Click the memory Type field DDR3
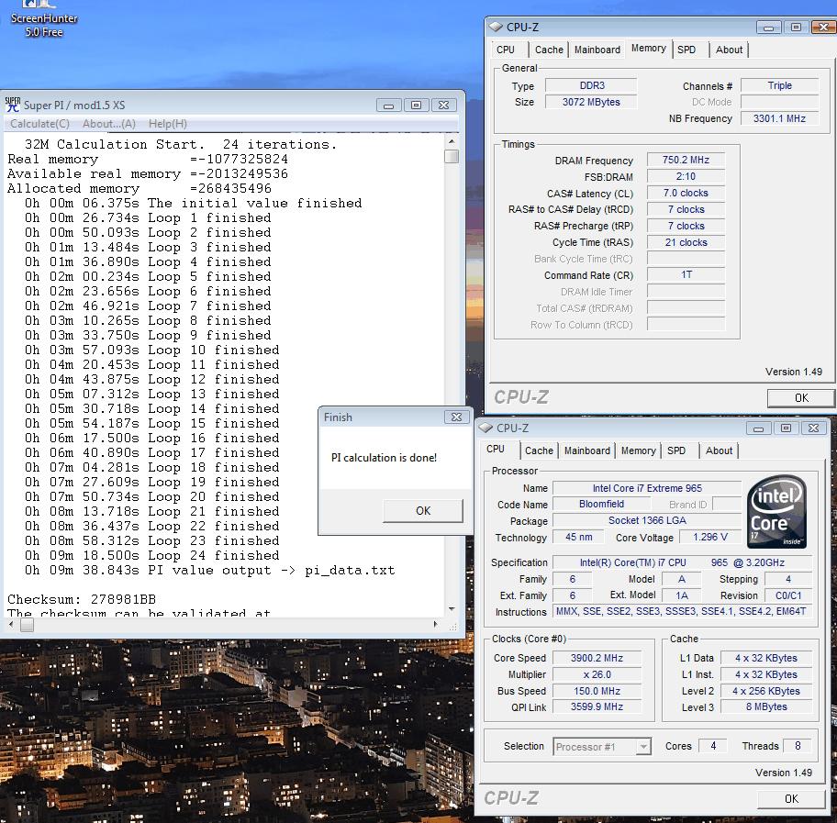This screenshot has height=823, width=837. [591, 85]
